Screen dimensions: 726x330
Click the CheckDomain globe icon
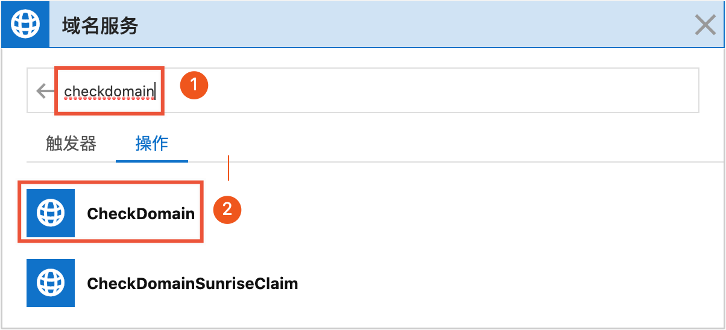[51, 213]
